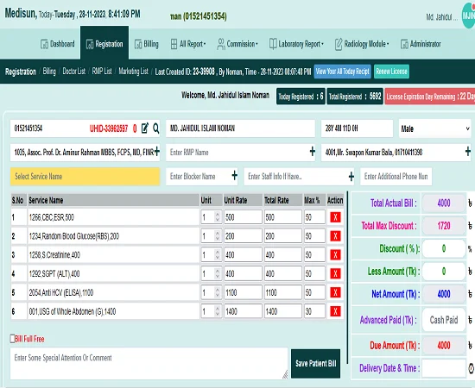This screenshot has height=388, width=475.
Task: Click the edit patient pencil icon
Action: [x=145, y=128]
